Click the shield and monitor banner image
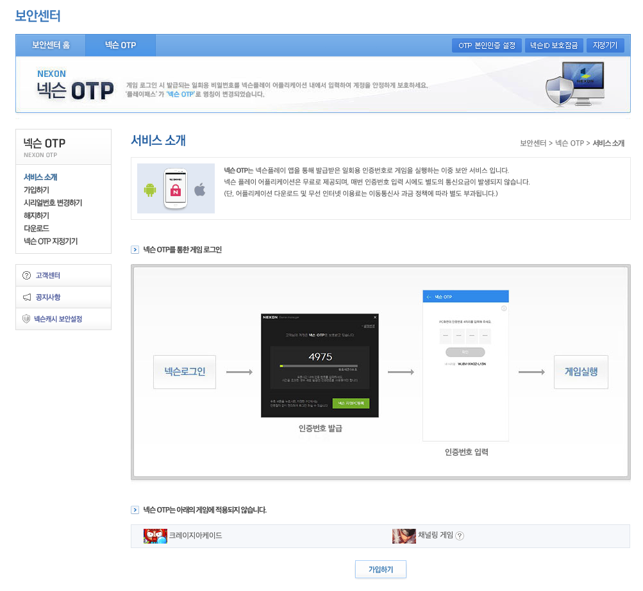Viewport: 643px width, 591px height. click(x=575, y=85)
